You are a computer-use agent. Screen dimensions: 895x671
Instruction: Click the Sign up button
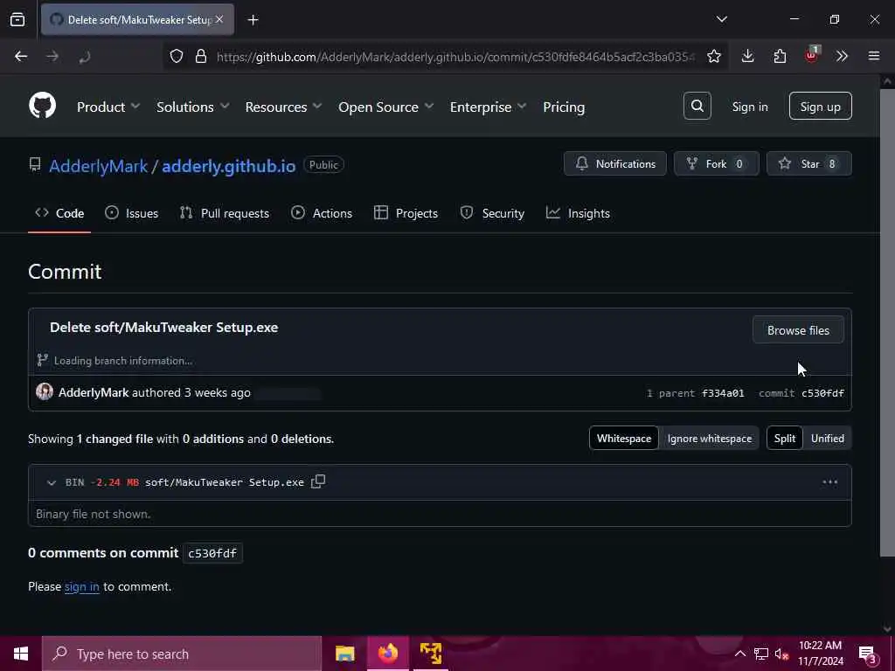pos(820,106)
